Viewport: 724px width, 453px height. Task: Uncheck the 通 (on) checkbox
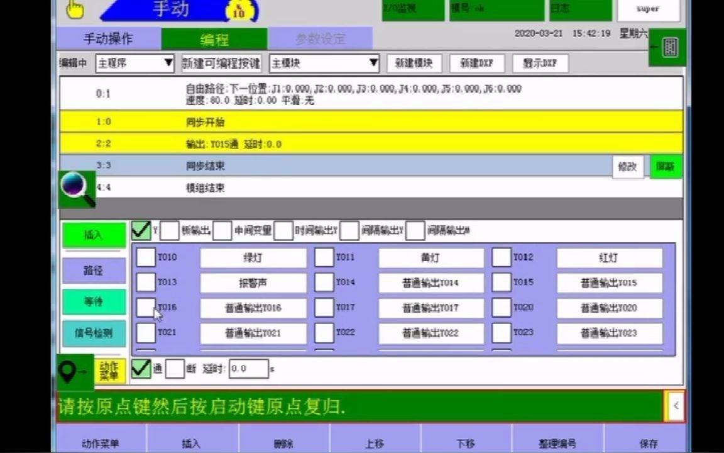coord(141,369)
